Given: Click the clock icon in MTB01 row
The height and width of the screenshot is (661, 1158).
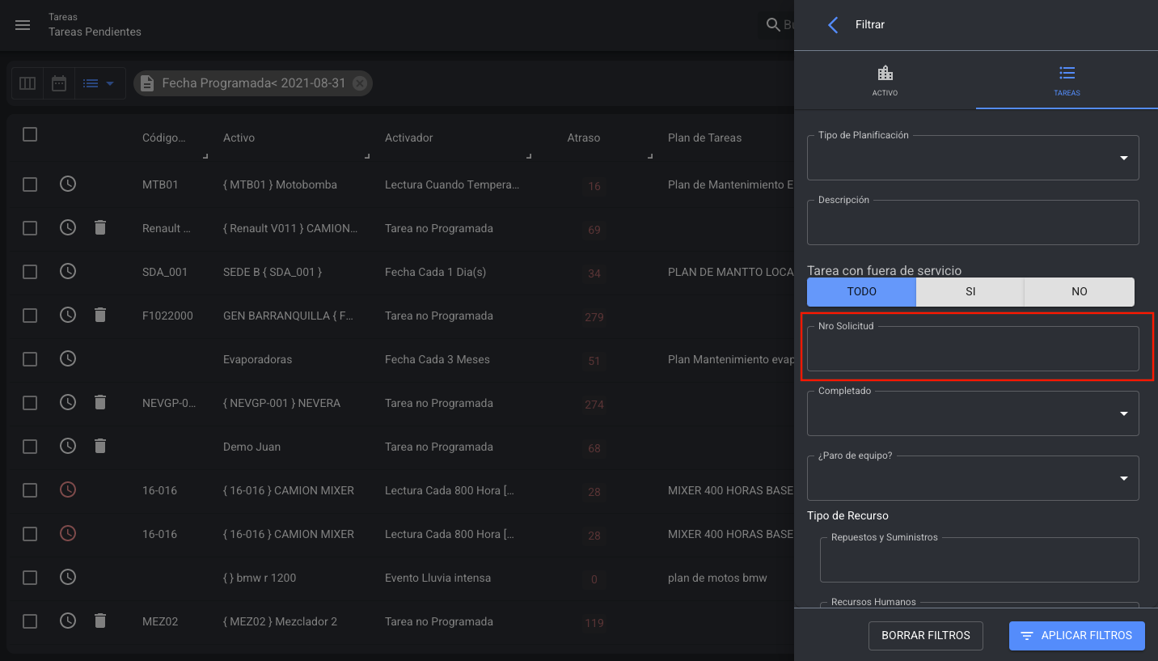Looking at the screenshot, I should pos(69,184).
